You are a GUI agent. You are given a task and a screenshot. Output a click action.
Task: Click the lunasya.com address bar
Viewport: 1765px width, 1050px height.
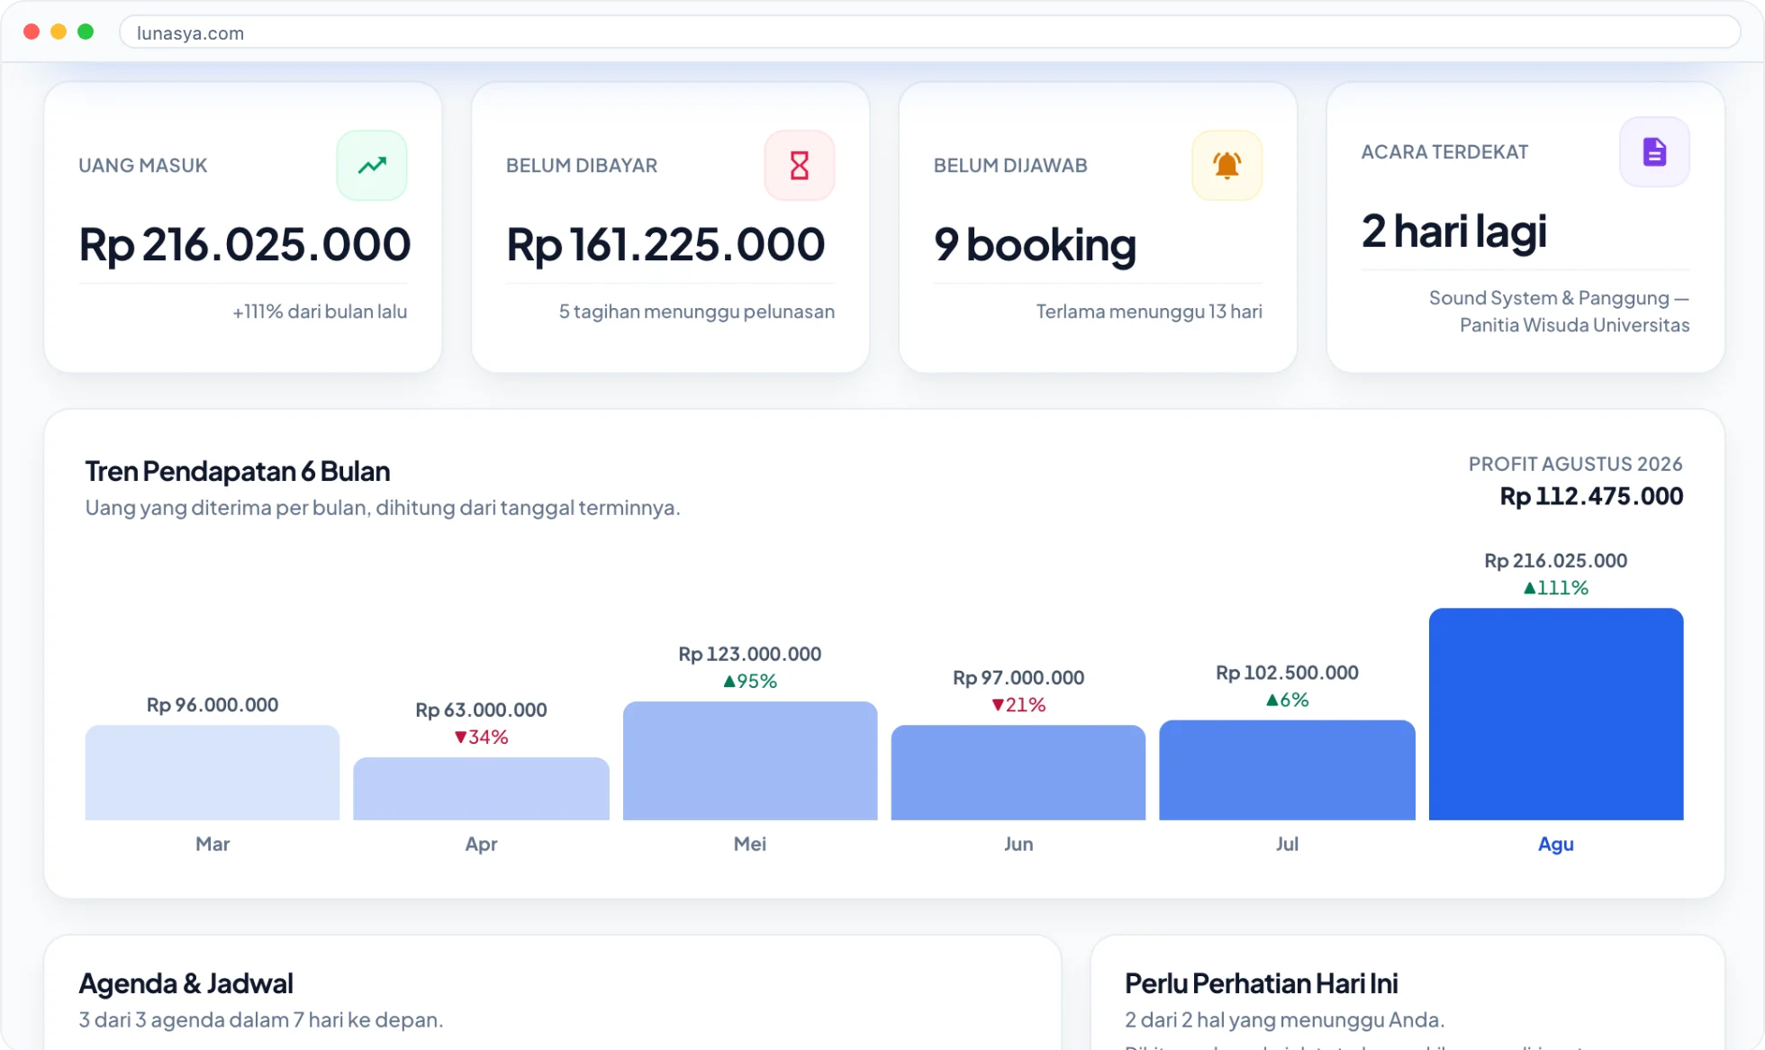(929, 32)
